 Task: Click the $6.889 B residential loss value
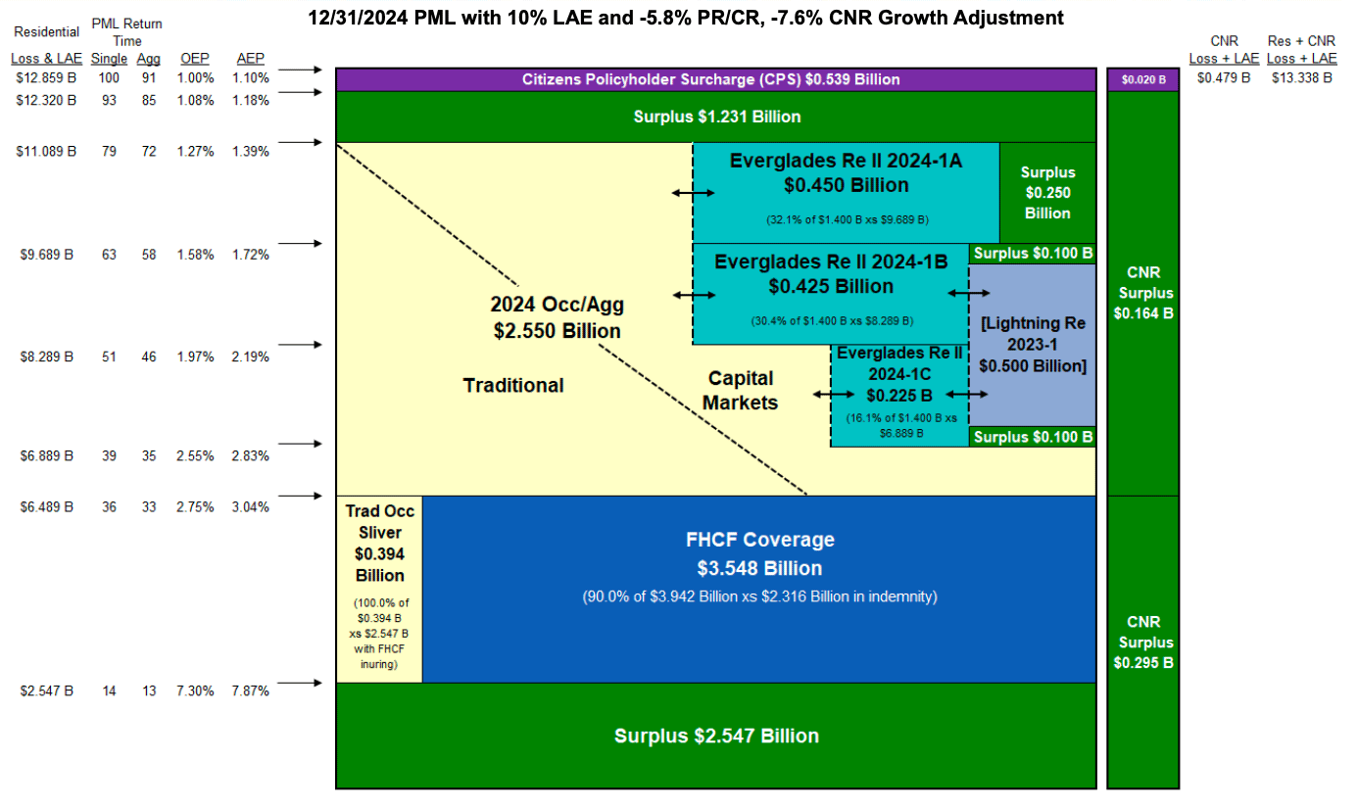pyautogui.click(x=46, y=455)
